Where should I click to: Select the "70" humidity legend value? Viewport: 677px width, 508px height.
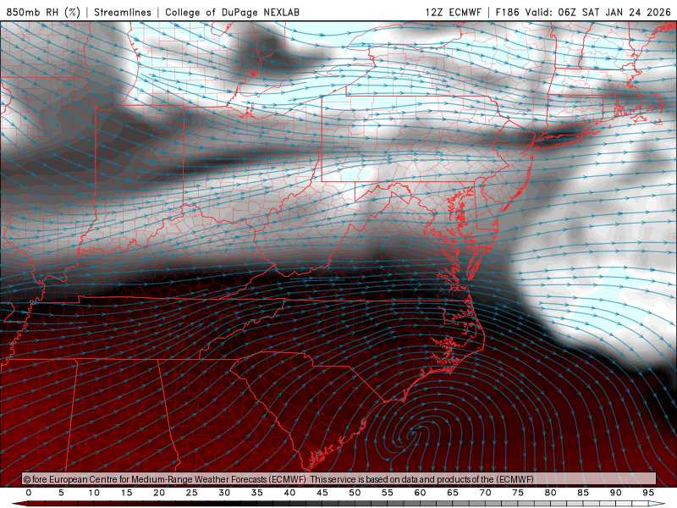[x=485, y=493]
